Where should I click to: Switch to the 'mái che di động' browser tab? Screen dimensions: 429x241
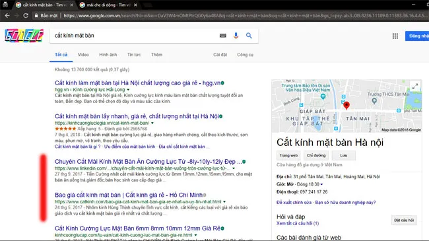(x=109, y=5)
